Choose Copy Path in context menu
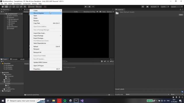Viewport: 184px width, 103px height. [x=46, y=23]
